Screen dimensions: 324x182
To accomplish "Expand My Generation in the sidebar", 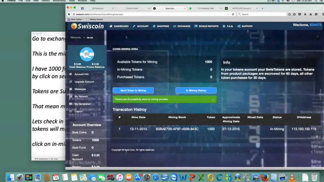I will 87,104.
